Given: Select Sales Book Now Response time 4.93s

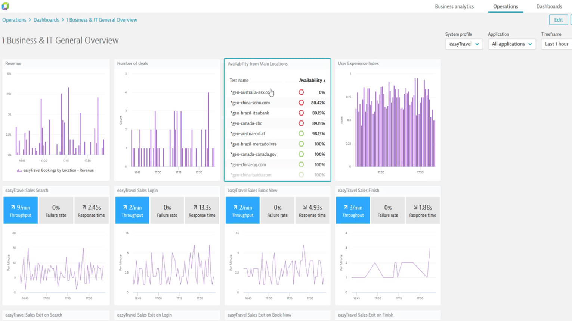Looking at the screenshot, I should (312, 210).
